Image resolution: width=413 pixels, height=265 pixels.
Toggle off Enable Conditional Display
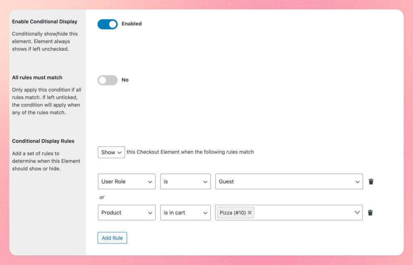107,24
